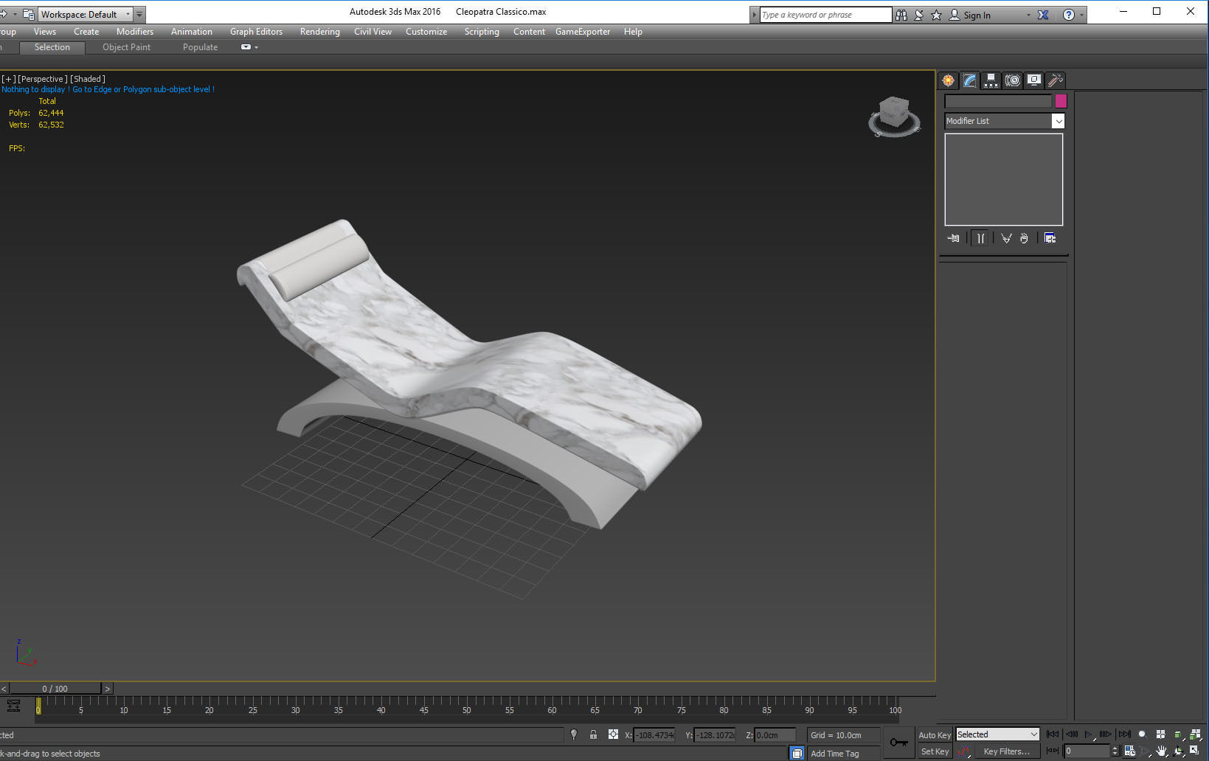
Task: Open the Create command panel tab
Action: coord(948,80)
